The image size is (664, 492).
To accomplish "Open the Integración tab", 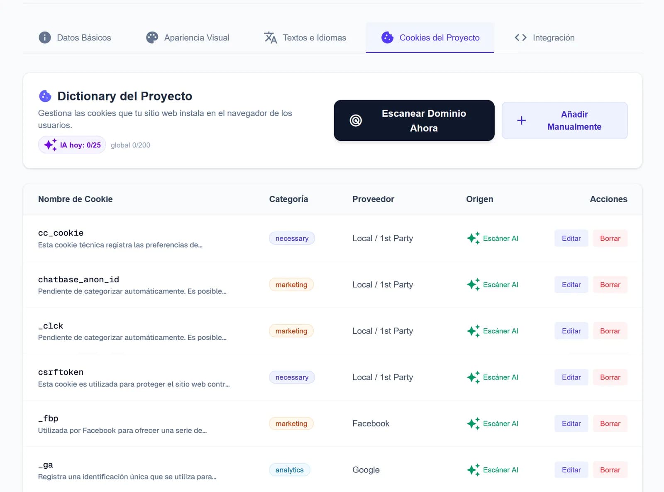I will coord(544,38).
